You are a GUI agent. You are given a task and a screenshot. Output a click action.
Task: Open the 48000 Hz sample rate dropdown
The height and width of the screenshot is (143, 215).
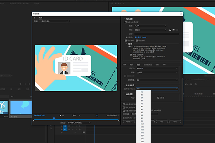[157, 69]
